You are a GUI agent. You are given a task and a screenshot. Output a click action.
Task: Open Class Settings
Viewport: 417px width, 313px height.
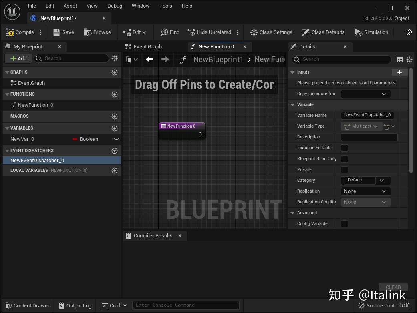tap(271, 32)
